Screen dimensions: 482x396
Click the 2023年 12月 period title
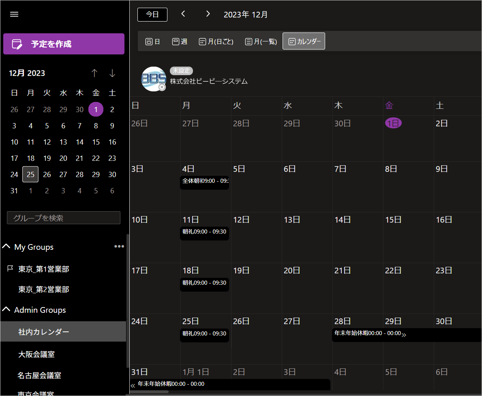click(246, 15)
